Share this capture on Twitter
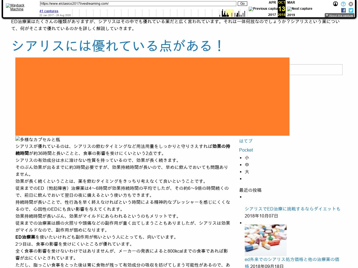Viewport: 358px width, 268px height. (351, 10)
